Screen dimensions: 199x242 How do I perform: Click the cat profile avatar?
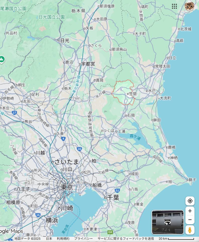click(x=189, y=6)
